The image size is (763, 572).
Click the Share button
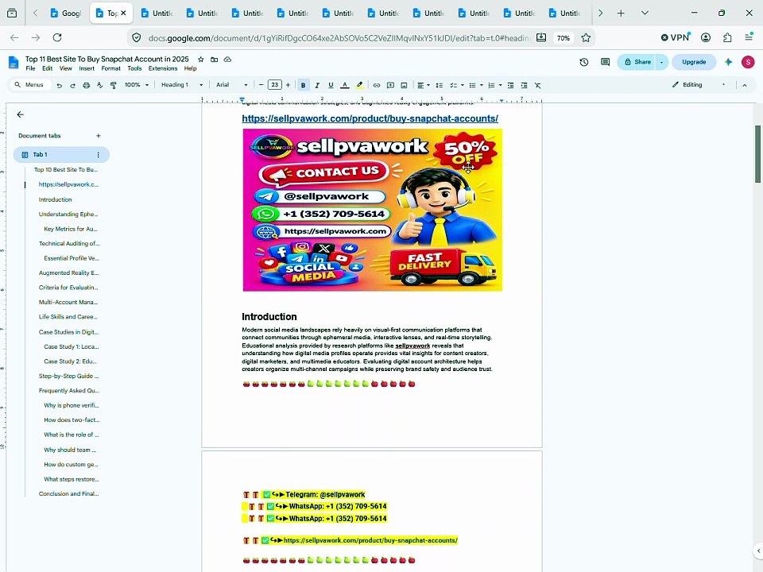click(x=637, y=62)
